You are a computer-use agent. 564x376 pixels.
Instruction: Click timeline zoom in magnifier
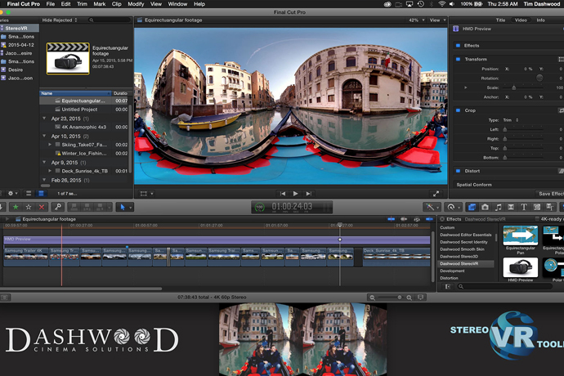point(409,298)
